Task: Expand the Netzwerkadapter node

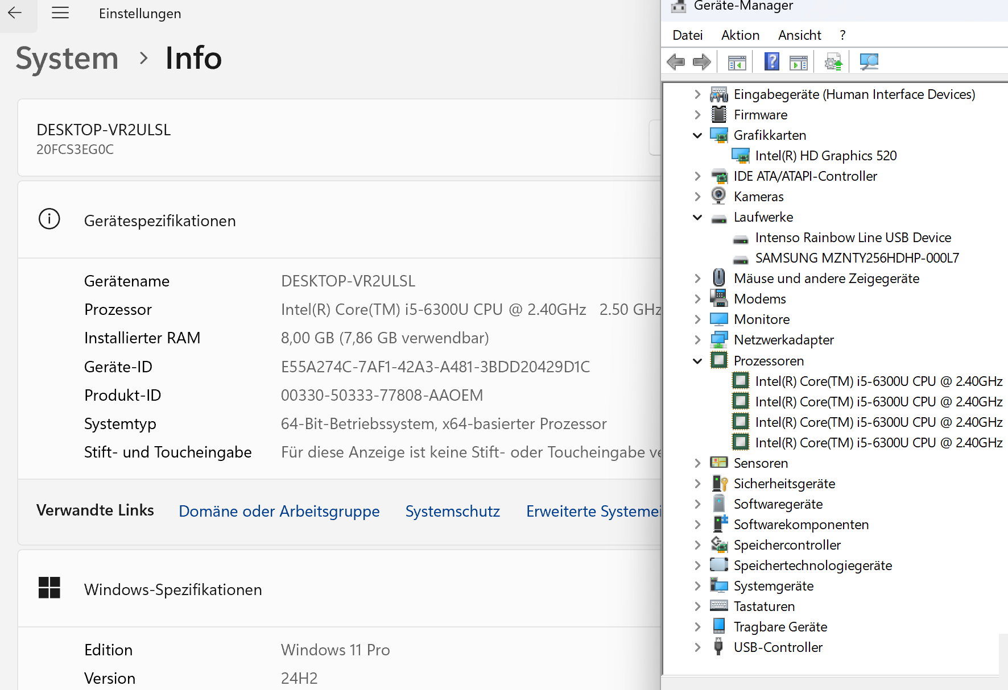Action: [697, 340]
